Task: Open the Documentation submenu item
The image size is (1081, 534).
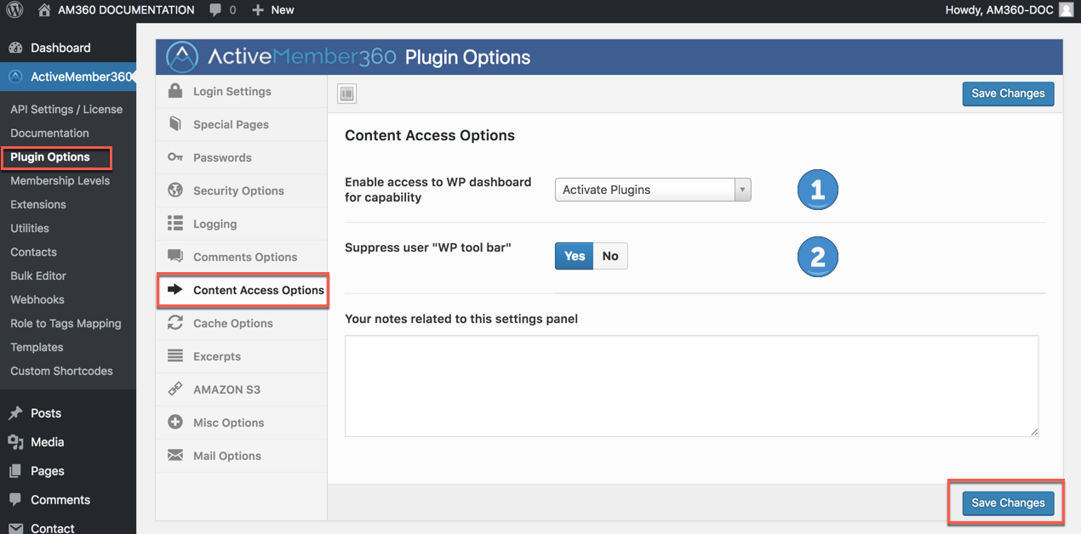Action: click(49, 133)
